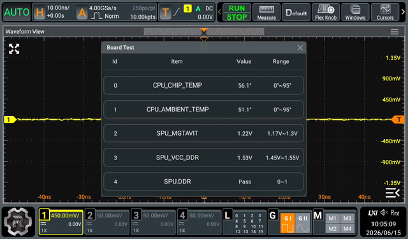Open the trigger T settings
Screen dimensions: 408x239
tap(165, 12)
